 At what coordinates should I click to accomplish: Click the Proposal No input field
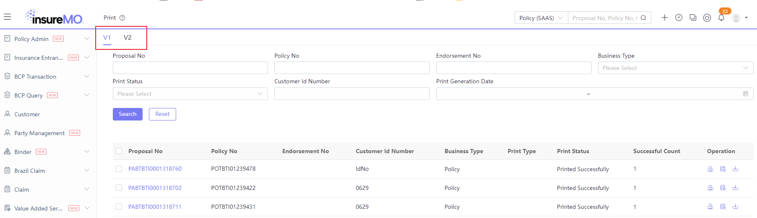tap(190, 68)
